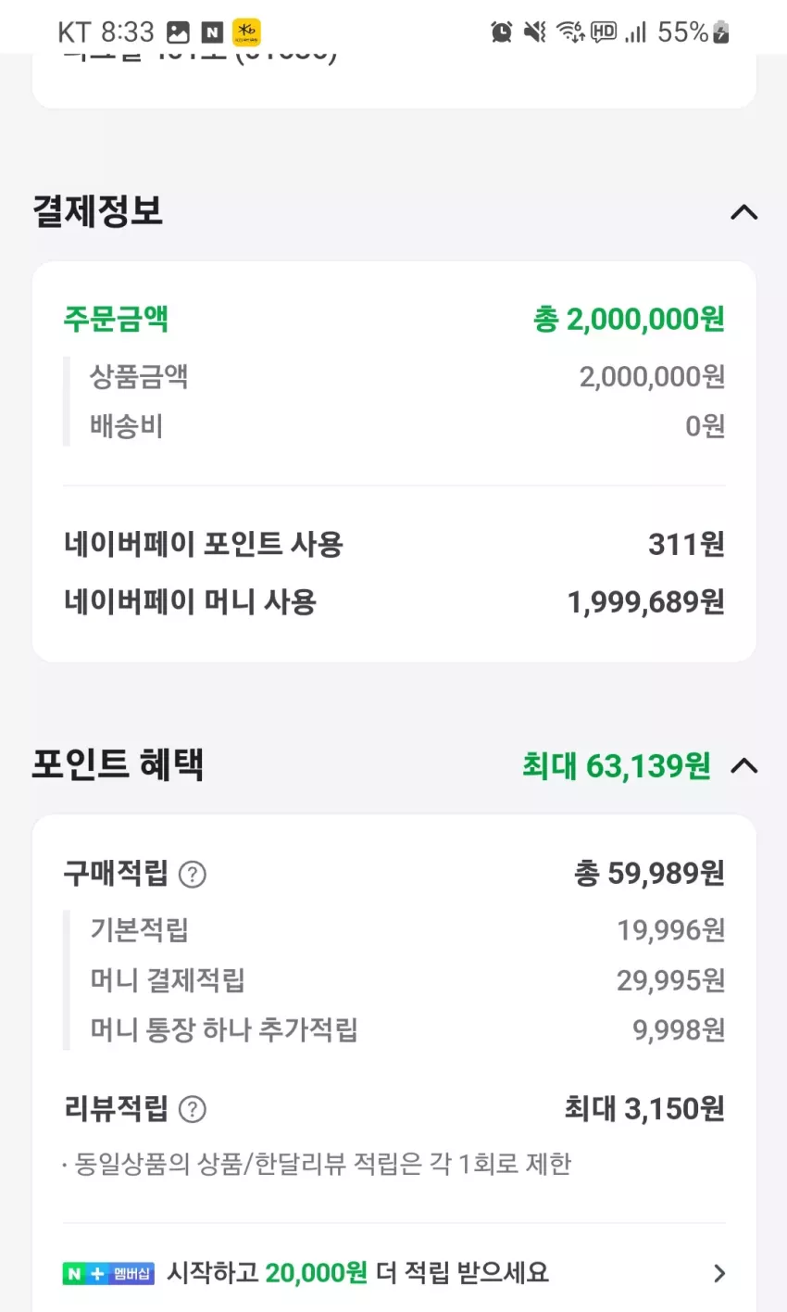787x1312 pixels.
Task: Tap the battery percentage indicator
Action: [x=693, y=32]
